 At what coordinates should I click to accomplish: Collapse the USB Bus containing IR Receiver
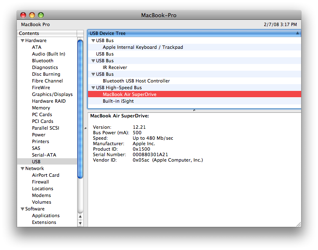pos(93,61)
